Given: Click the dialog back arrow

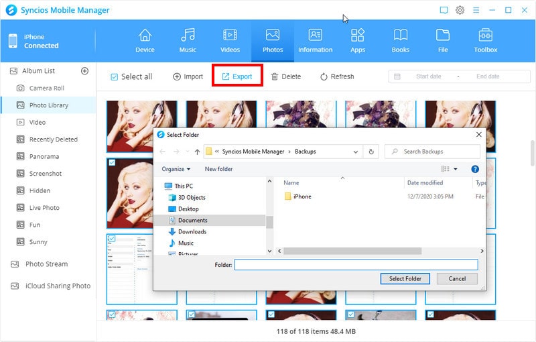Looking at the screenshot, I should pos(163,152).
